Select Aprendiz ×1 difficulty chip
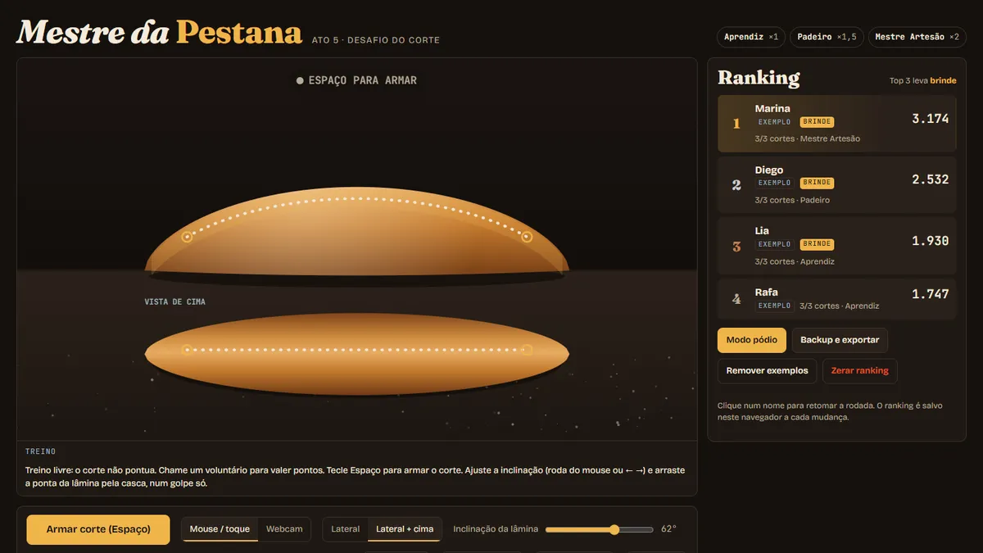983x553 pixels. pos(751,37)
